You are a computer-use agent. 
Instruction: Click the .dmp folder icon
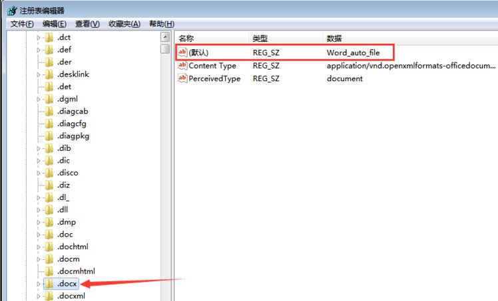[x=49, y=223]
